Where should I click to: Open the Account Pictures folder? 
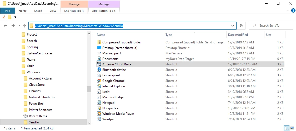41,78
